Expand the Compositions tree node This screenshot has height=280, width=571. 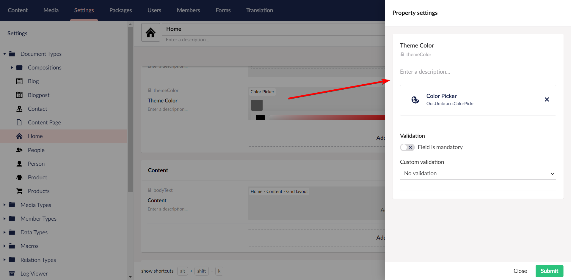click(x=12, y=67)
